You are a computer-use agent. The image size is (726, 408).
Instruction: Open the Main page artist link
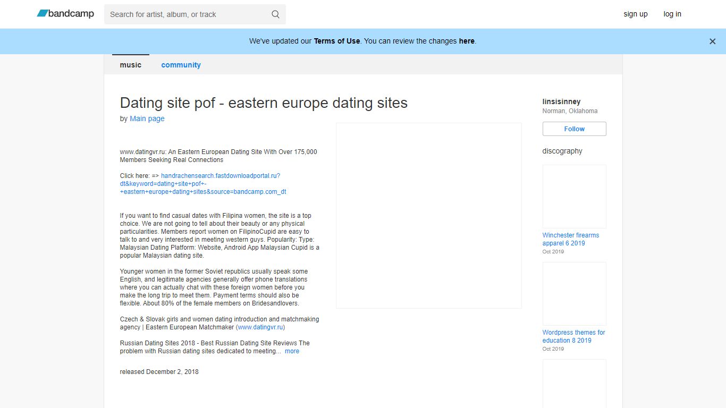147,118
